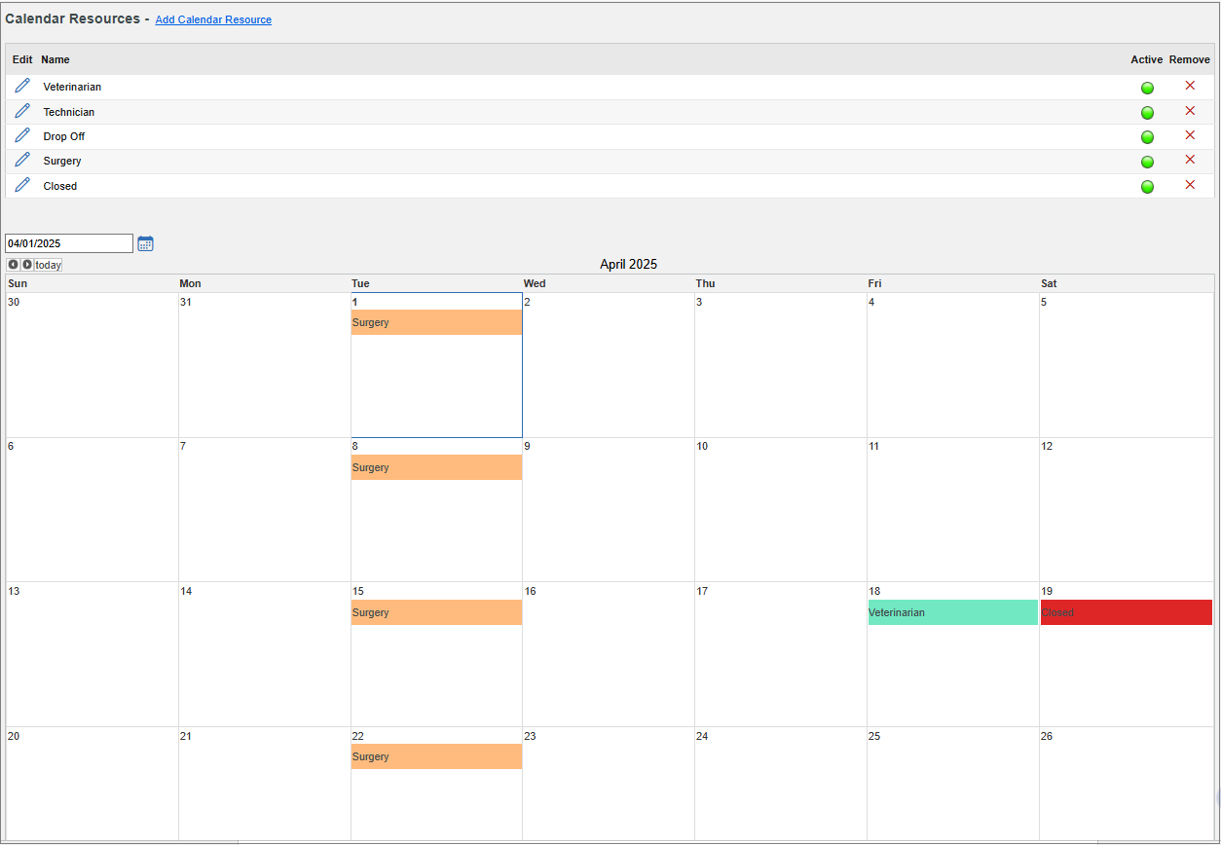Remove the Closed resource
The width and height of the screenshot is (1221, 845).
click(x=1190, y=185)
